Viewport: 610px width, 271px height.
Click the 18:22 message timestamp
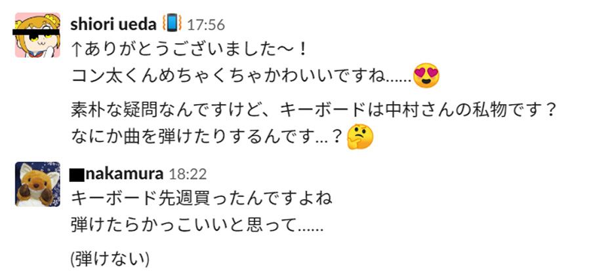tap(187, 175)
